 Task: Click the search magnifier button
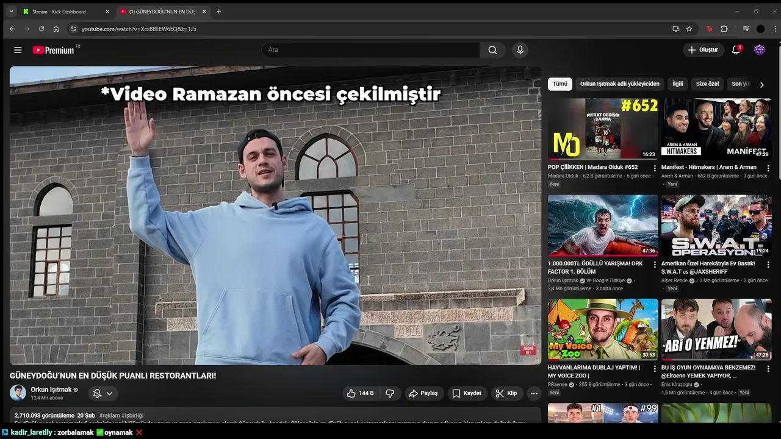(x=492, y=50)
